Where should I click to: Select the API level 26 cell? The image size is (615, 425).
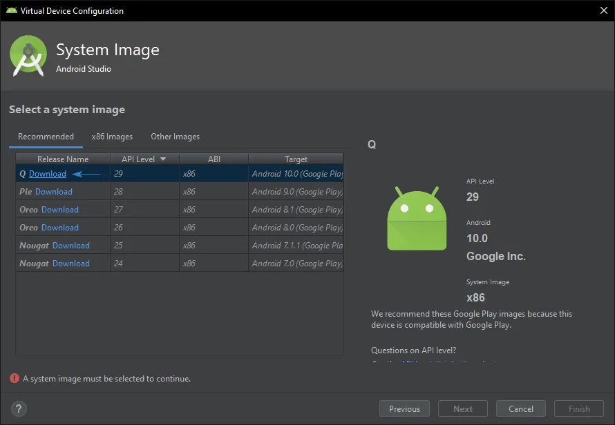coord(144,228)
